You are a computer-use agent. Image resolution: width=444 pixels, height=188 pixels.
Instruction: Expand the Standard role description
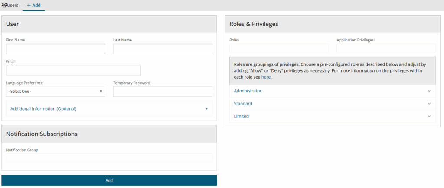pos(243,104)
